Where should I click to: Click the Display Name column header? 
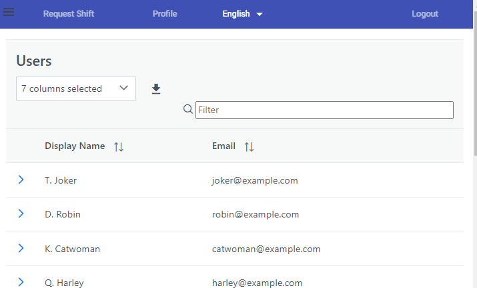pos(75,146)
